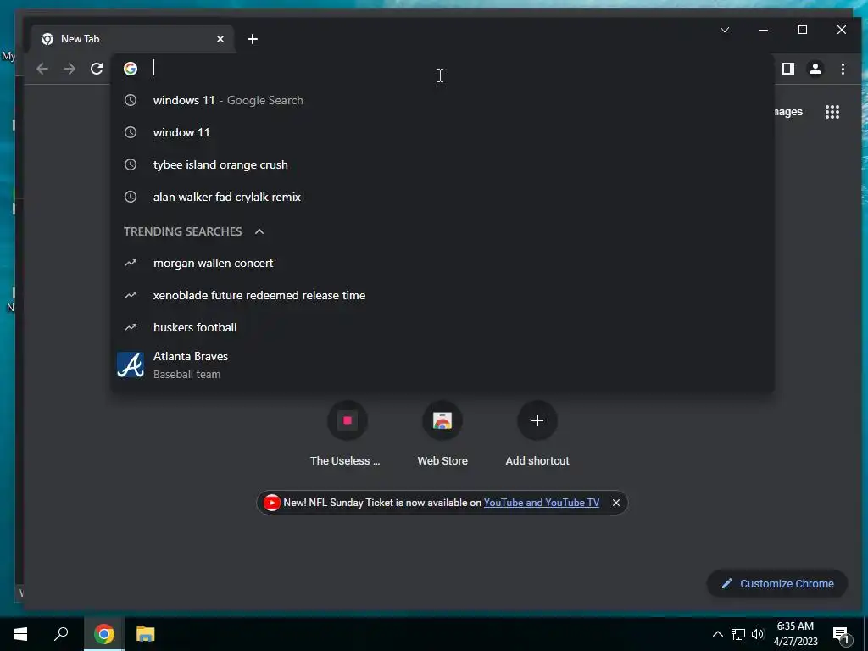Reload the page with the refresh icon
Image resolution: width=868 pixels, height=651 pixels.
[x=97, y=69]
